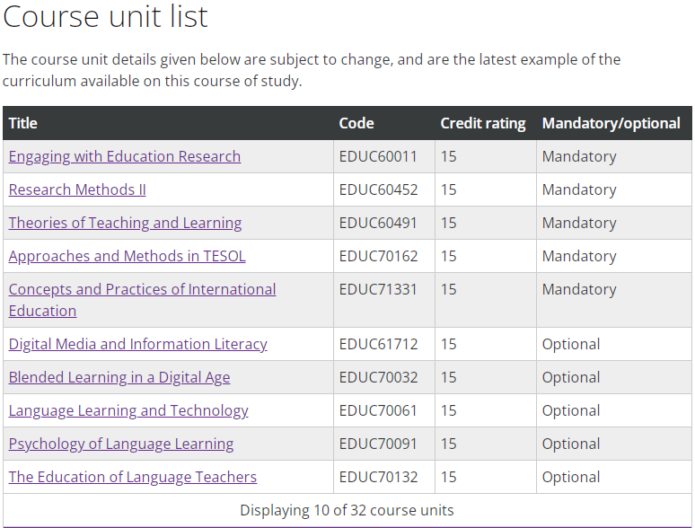Click the Code column header
Screen dimensions: 695x528
356,123
